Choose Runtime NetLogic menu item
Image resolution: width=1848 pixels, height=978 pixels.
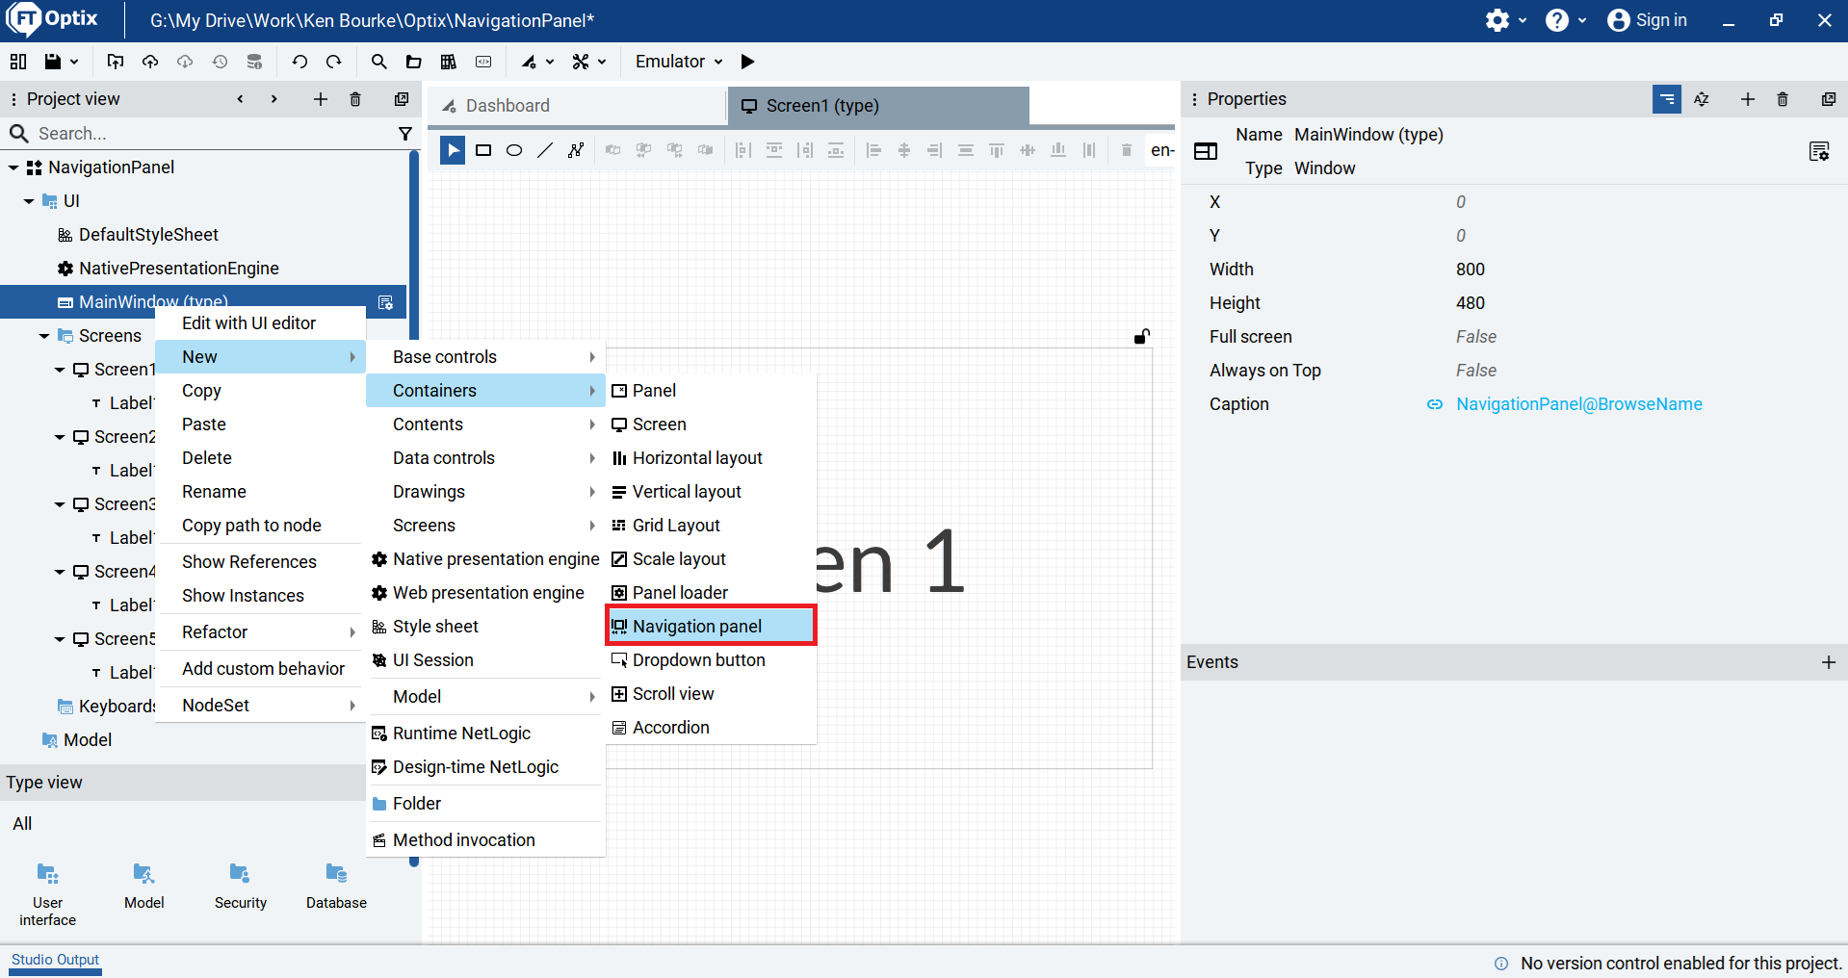485,733
